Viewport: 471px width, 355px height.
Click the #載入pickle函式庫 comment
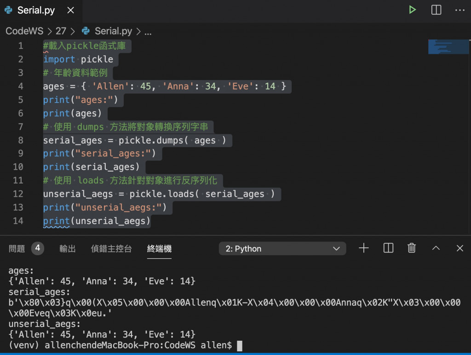(x=85, y=46)
